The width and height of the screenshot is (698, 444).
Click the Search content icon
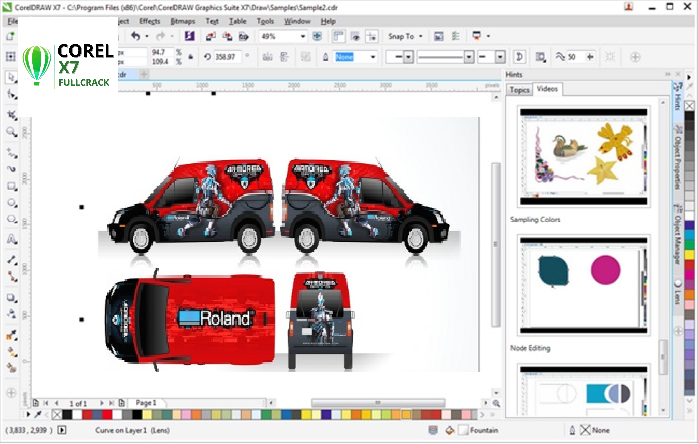point(190,36)
